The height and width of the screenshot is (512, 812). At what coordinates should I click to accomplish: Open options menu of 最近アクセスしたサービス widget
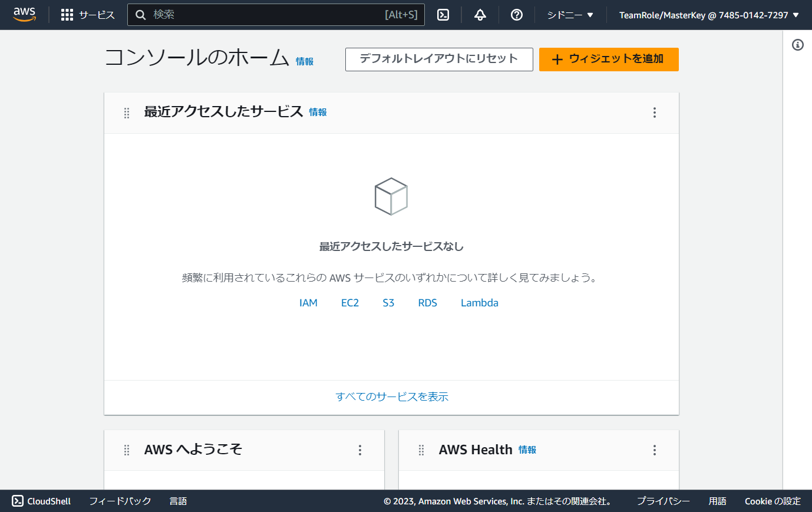(x=654, y=113)
